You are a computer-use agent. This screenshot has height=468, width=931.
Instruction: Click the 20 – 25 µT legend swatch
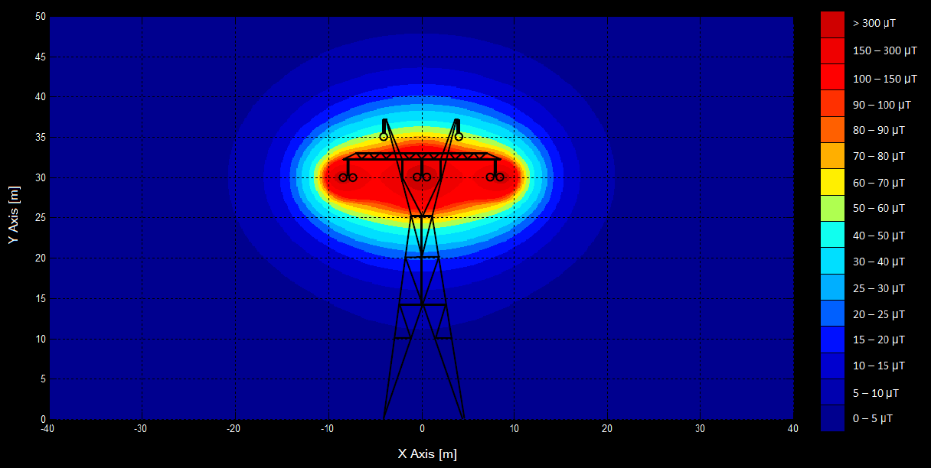click(x=833, y=314)
